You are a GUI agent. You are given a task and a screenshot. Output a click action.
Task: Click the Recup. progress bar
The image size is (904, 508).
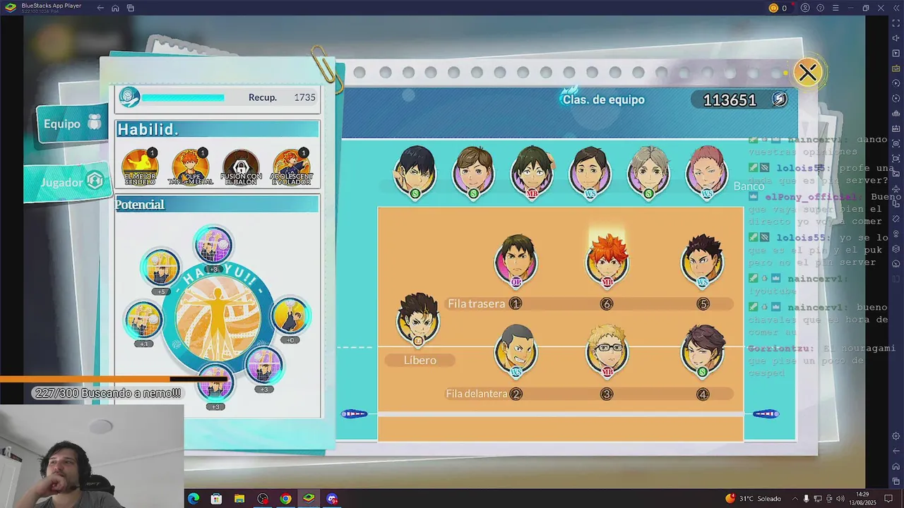183,98
